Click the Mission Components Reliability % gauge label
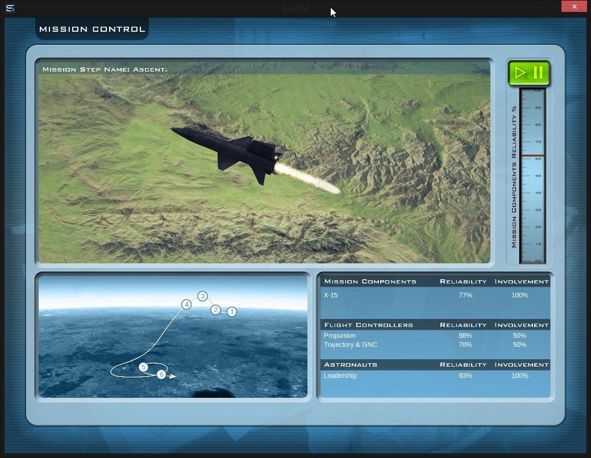This screenshot has width=591, height=458. [514, 177]
